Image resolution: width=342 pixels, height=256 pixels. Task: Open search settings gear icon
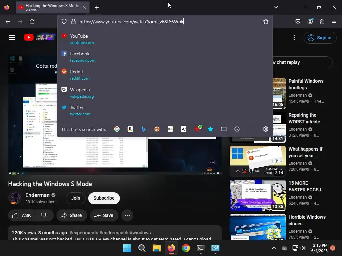click(266, 129)
